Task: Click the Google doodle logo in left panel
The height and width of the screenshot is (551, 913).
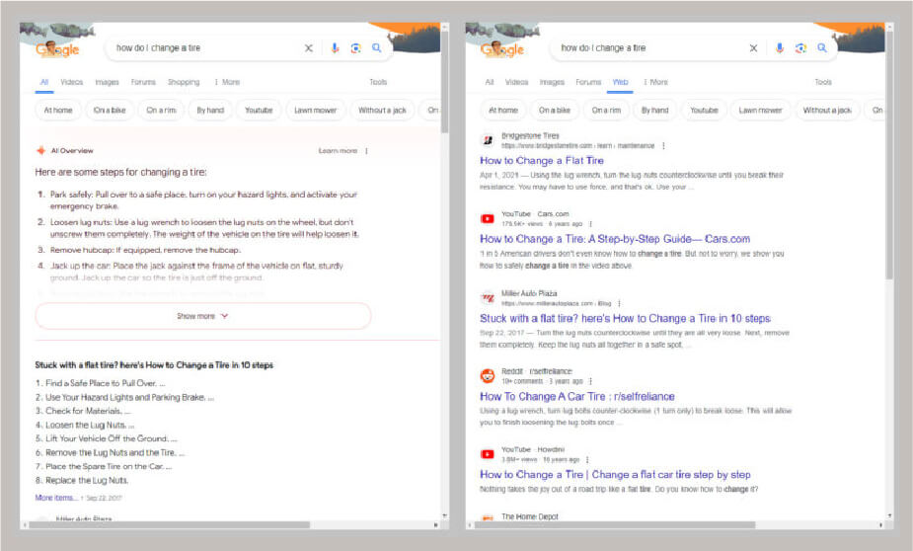Action: 57,48
